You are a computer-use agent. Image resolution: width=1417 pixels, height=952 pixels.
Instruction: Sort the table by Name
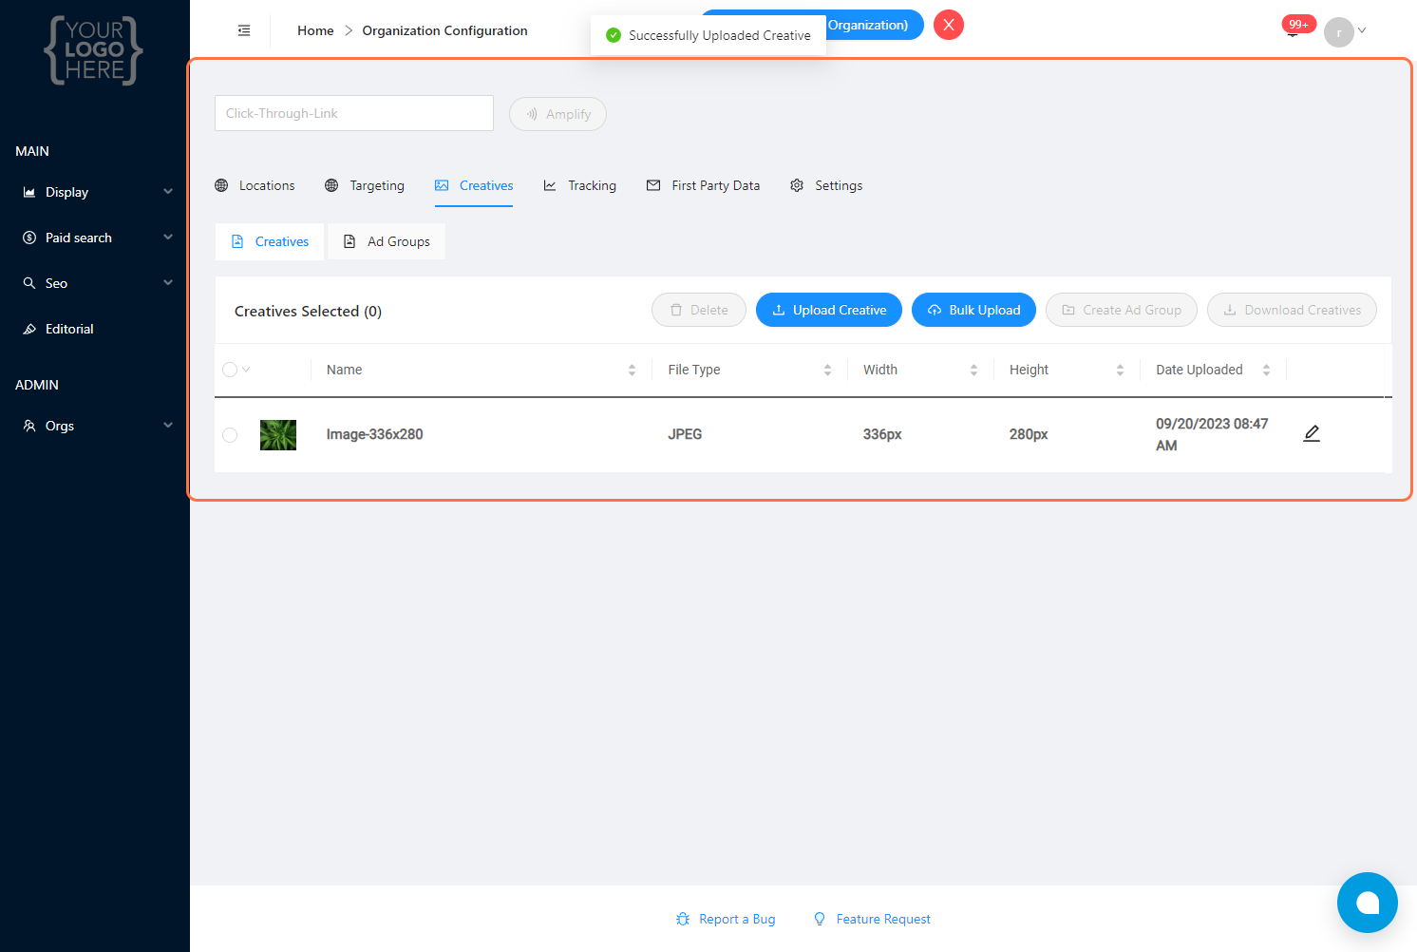(x=632, y=370)
